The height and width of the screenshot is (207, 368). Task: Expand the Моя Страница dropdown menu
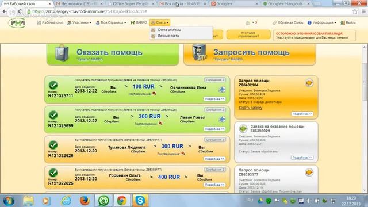(111, 22)
